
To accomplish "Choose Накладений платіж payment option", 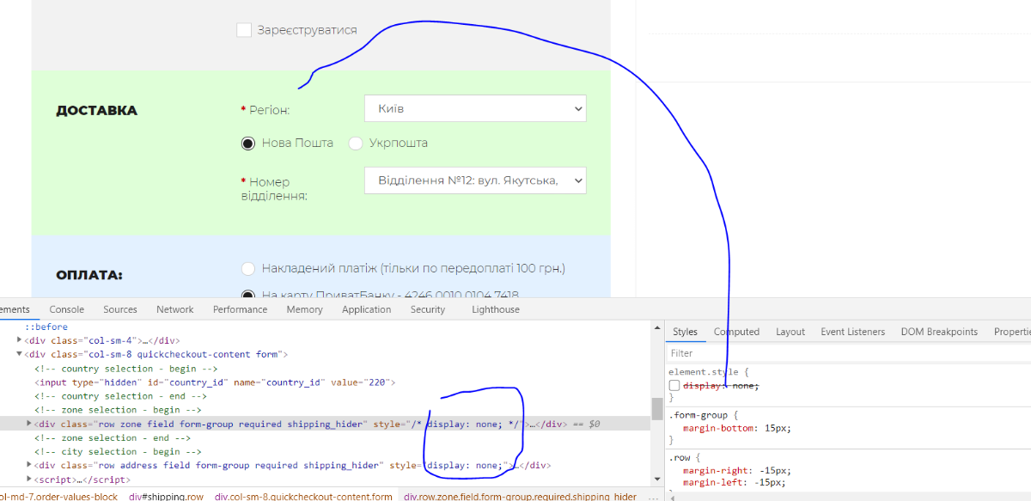I will click(x=249, y=268).
